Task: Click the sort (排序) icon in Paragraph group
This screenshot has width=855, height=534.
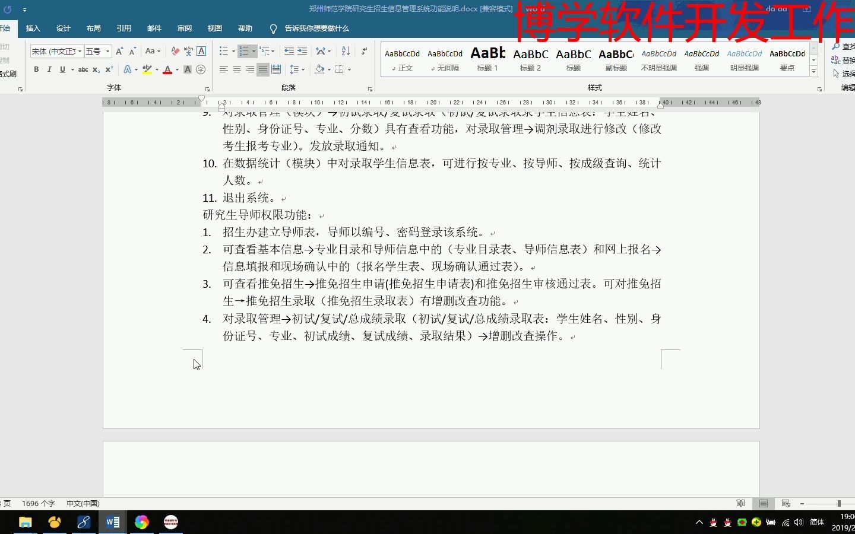Action: 345,51
